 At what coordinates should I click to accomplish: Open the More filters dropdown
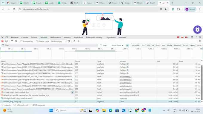[117, 45]
